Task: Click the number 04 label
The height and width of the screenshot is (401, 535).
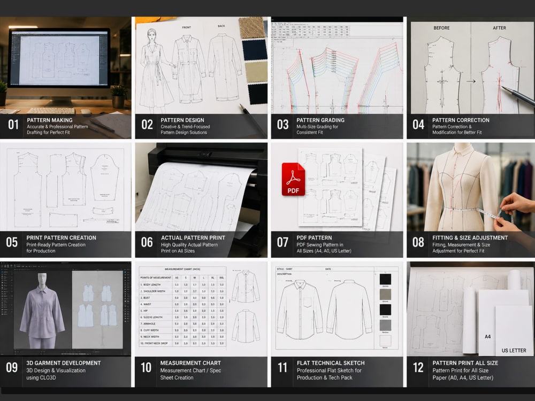Action: (x=418, y=125)
